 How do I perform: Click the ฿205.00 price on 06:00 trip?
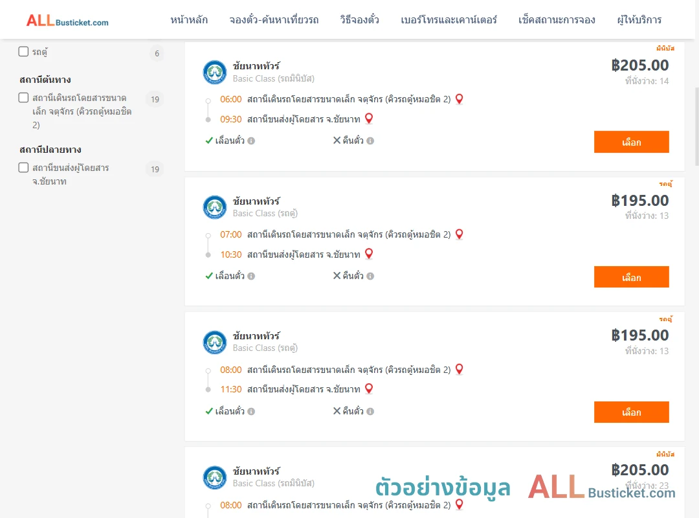point(639,65)
